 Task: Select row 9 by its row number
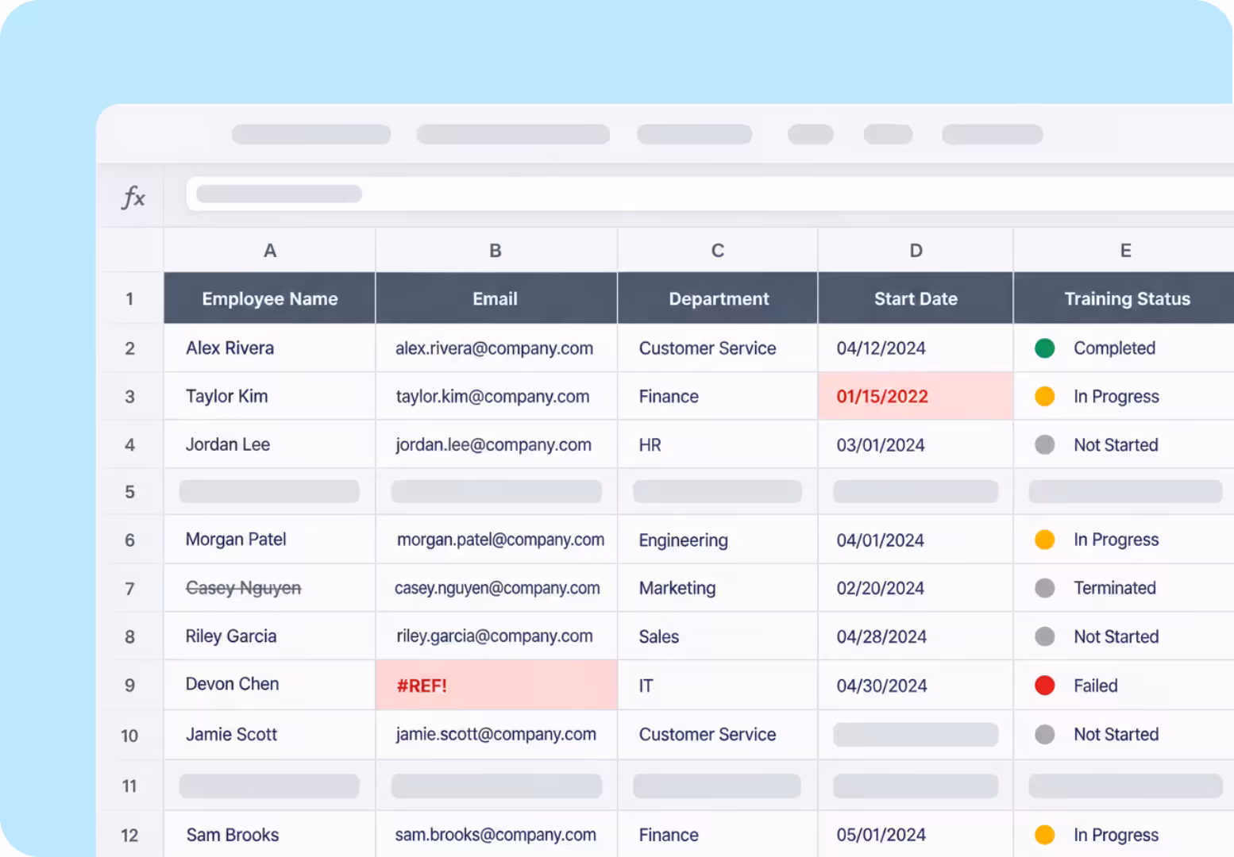point(129,686)
